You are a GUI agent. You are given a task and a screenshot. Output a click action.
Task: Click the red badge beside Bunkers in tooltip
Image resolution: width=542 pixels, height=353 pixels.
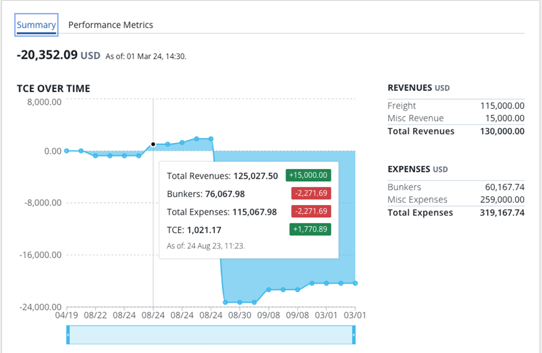[311, 194]
